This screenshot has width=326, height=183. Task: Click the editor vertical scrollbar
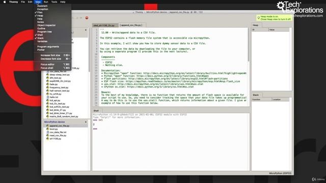pyautogui.click(x=248, y=45)
